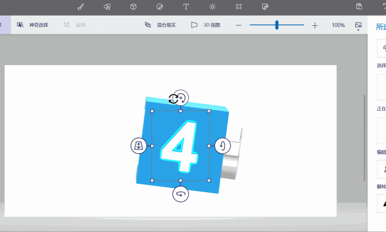Click the X-axis rotate handle below object
Screen dimensions: 386x232
pos(181,194)
